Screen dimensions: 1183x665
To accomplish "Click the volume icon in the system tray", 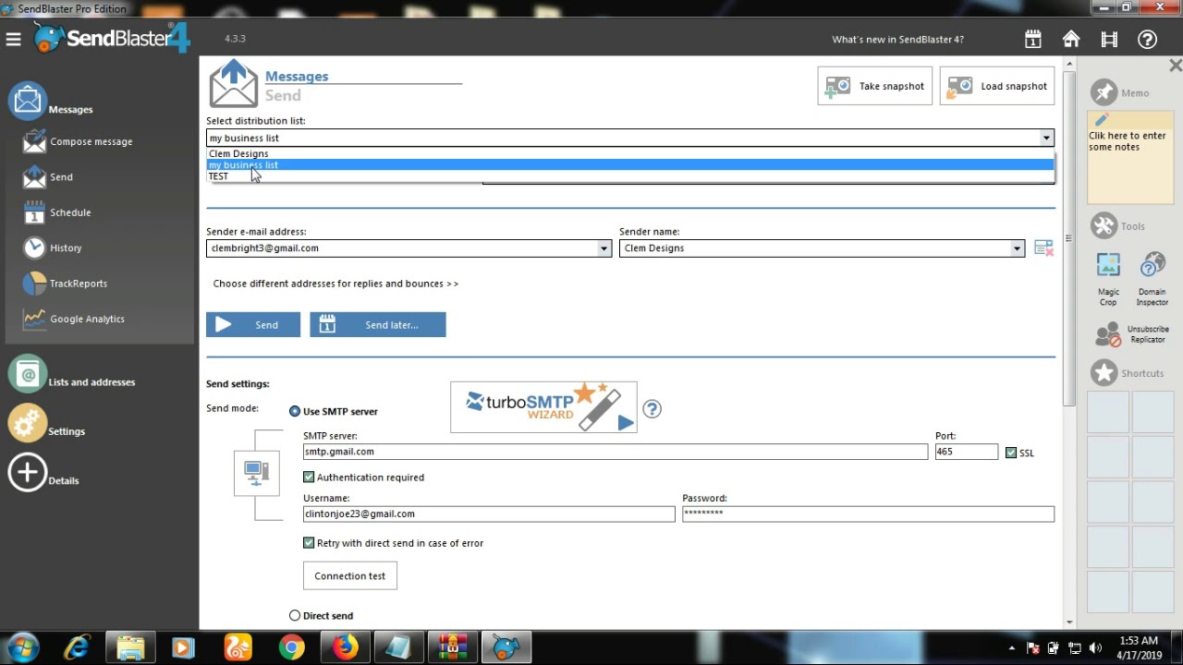I will click(x=1097, y=648).
